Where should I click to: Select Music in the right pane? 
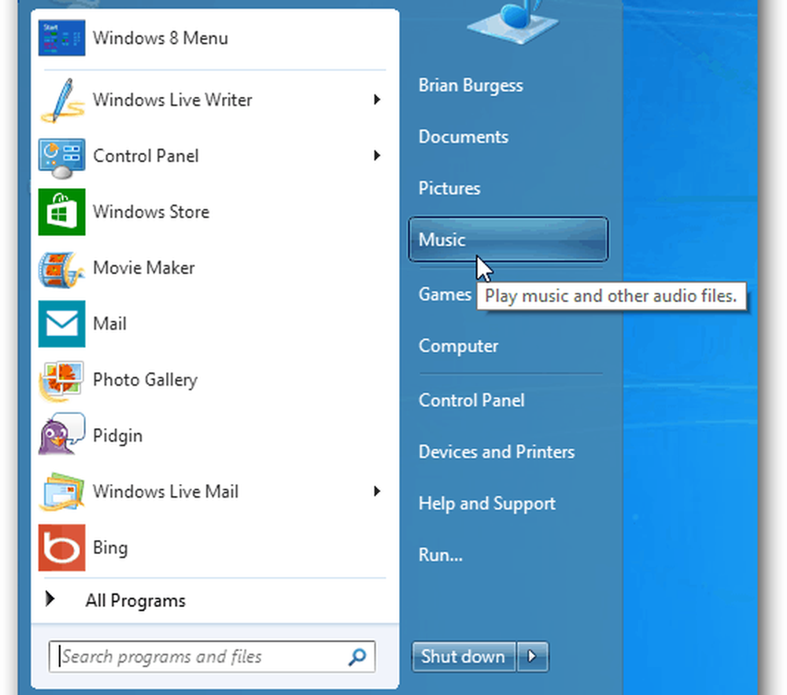(508, 239)
